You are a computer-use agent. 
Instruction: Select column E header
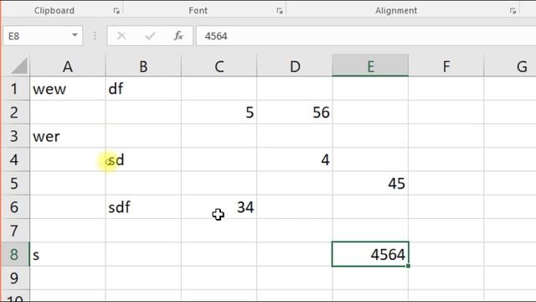(370, 65)
